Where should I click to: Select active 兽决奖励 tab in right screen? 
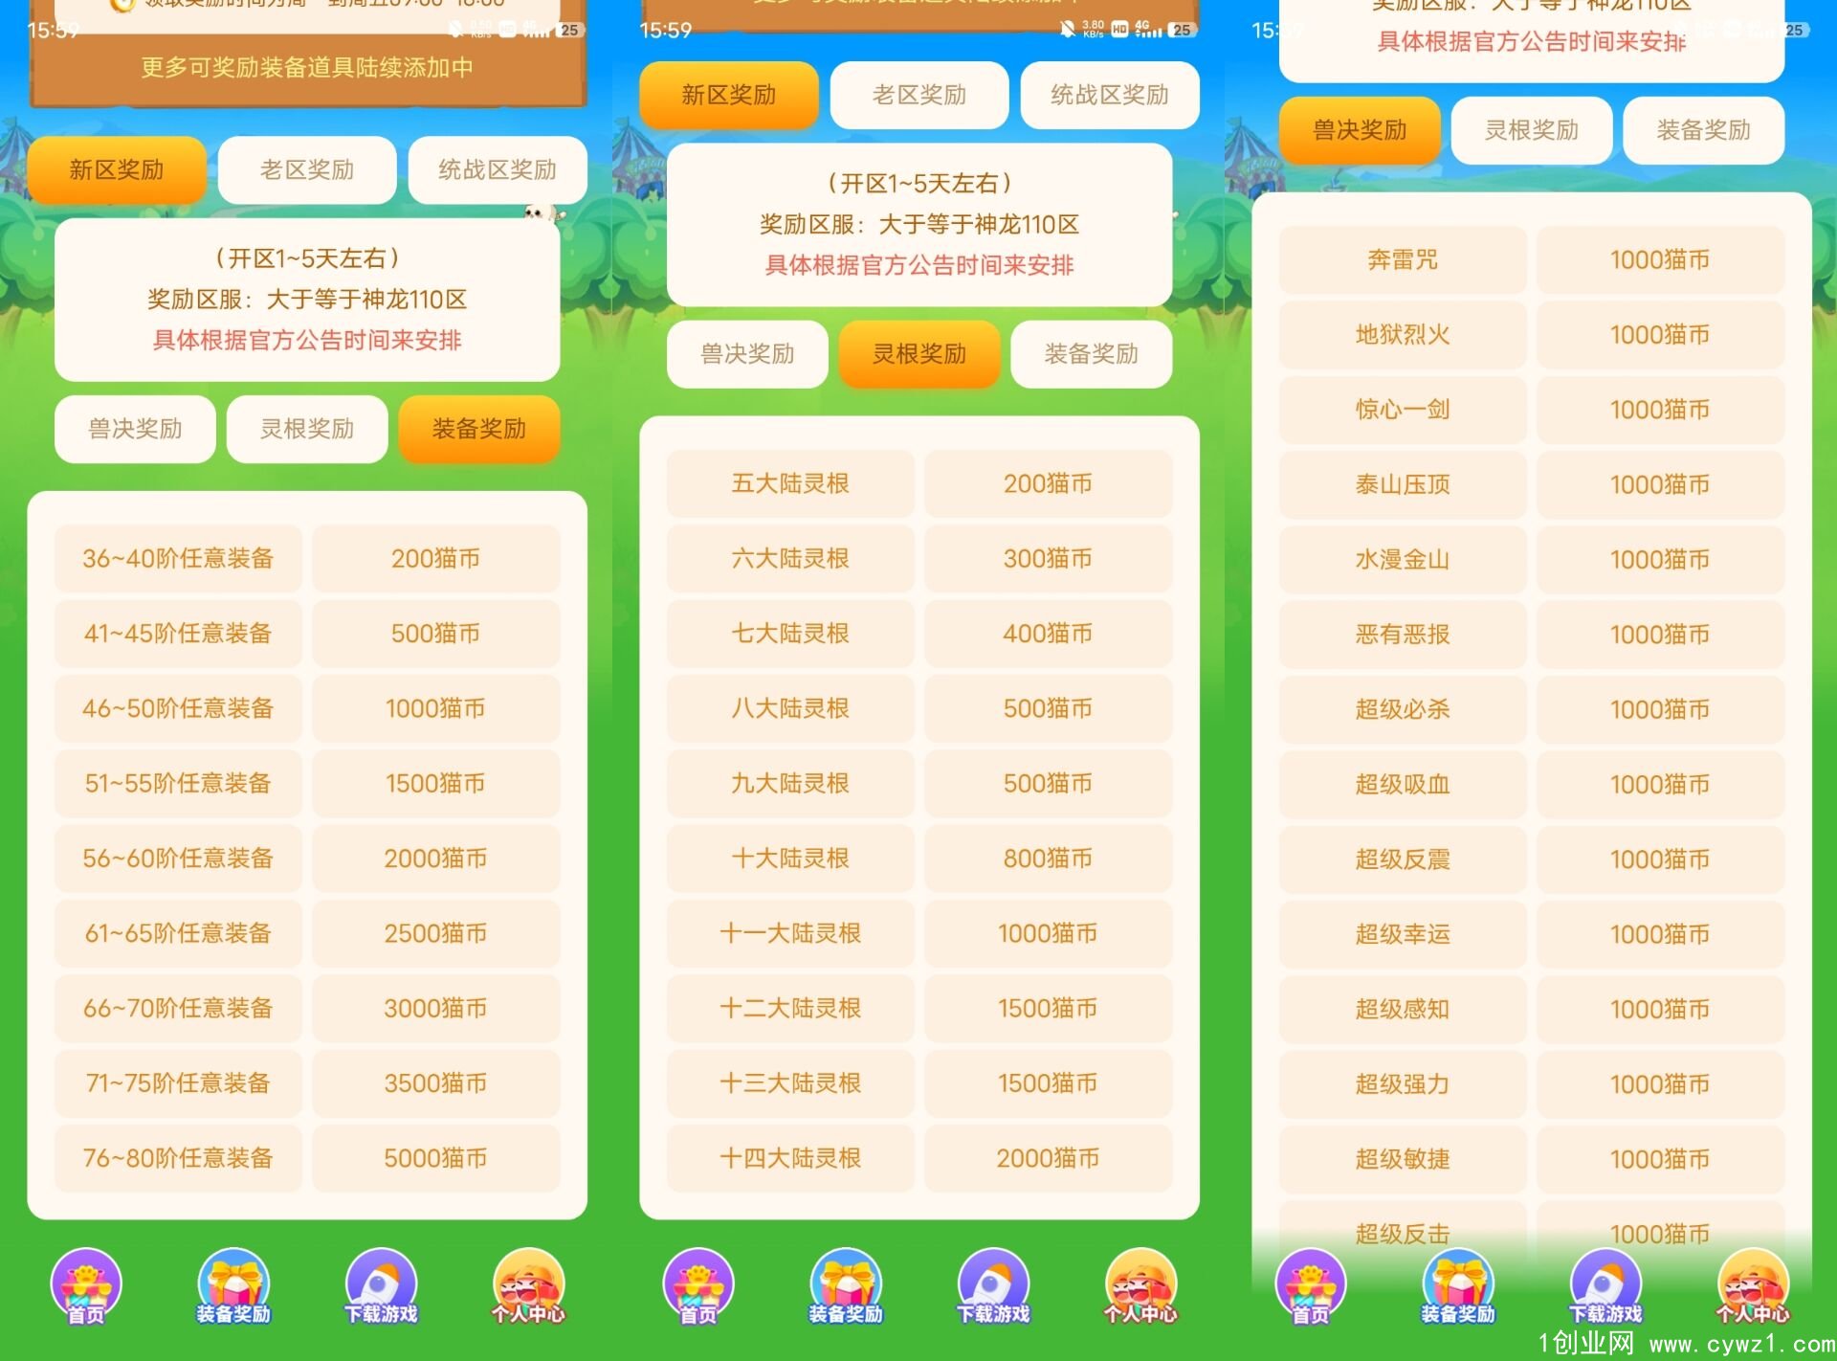(x=1360, y=130)
